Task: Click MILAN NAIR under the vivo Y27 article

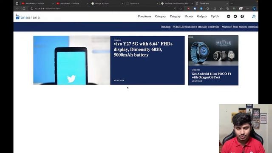Action: click(119, 80)
